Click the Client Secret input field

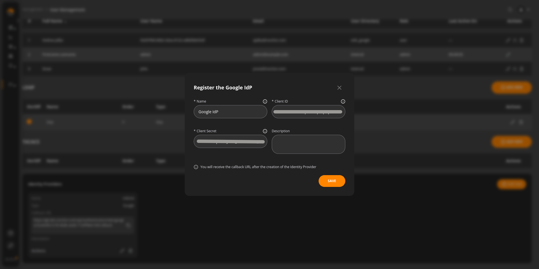[x=230, y=142]
